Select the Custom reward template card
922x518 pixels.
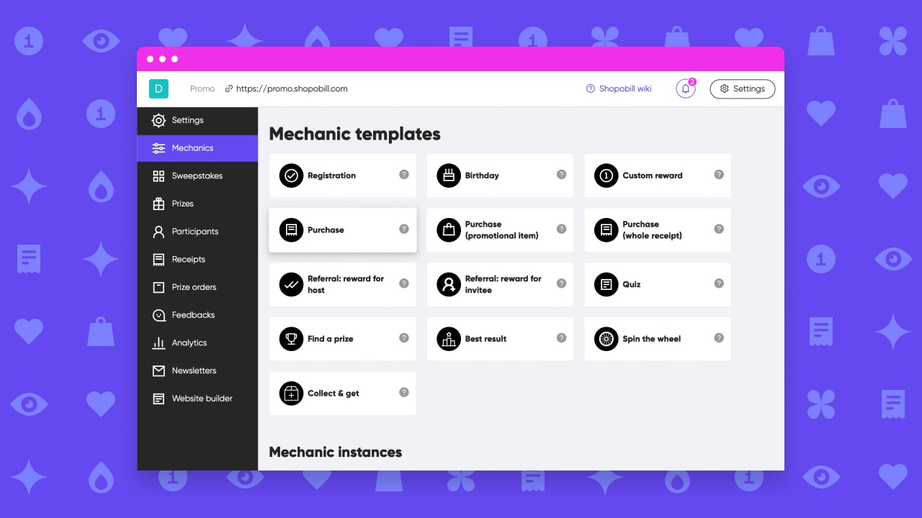click(658, 176)
